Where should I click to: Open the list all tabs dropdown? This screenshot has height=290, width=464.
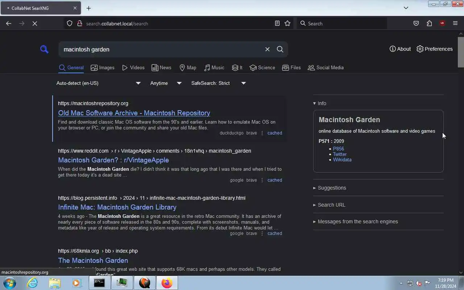click(406, 8)
